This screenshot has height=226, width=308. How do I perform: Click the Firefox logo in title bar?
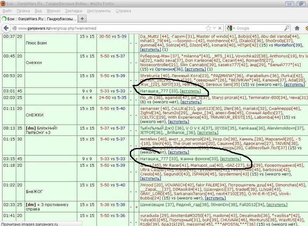click(3, 3)
